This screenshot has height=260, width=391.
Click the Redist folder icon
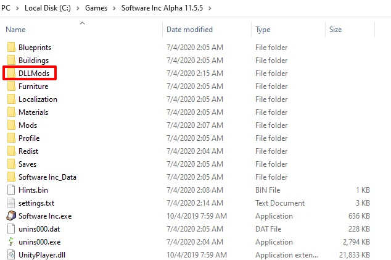(x=11, y=151)
